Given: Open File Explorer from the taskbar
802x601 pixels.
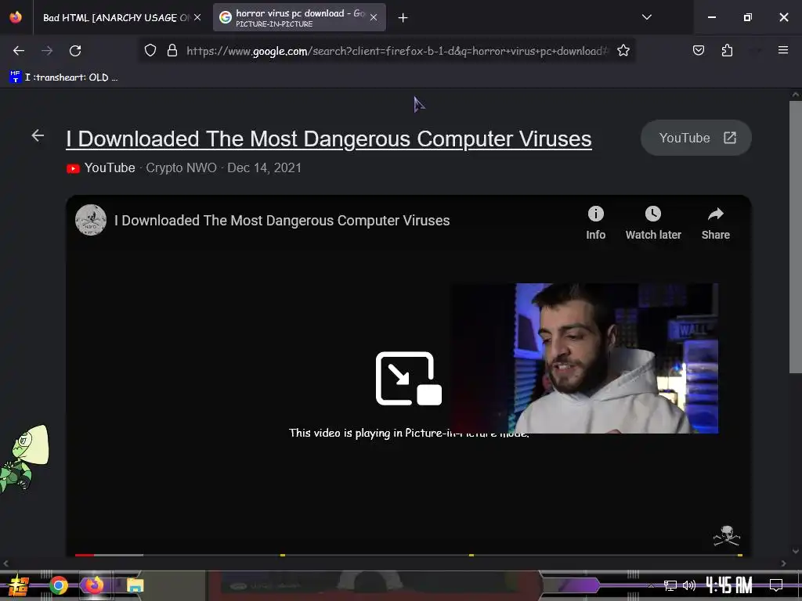Looking at the screenshot, I should [135, 585].
